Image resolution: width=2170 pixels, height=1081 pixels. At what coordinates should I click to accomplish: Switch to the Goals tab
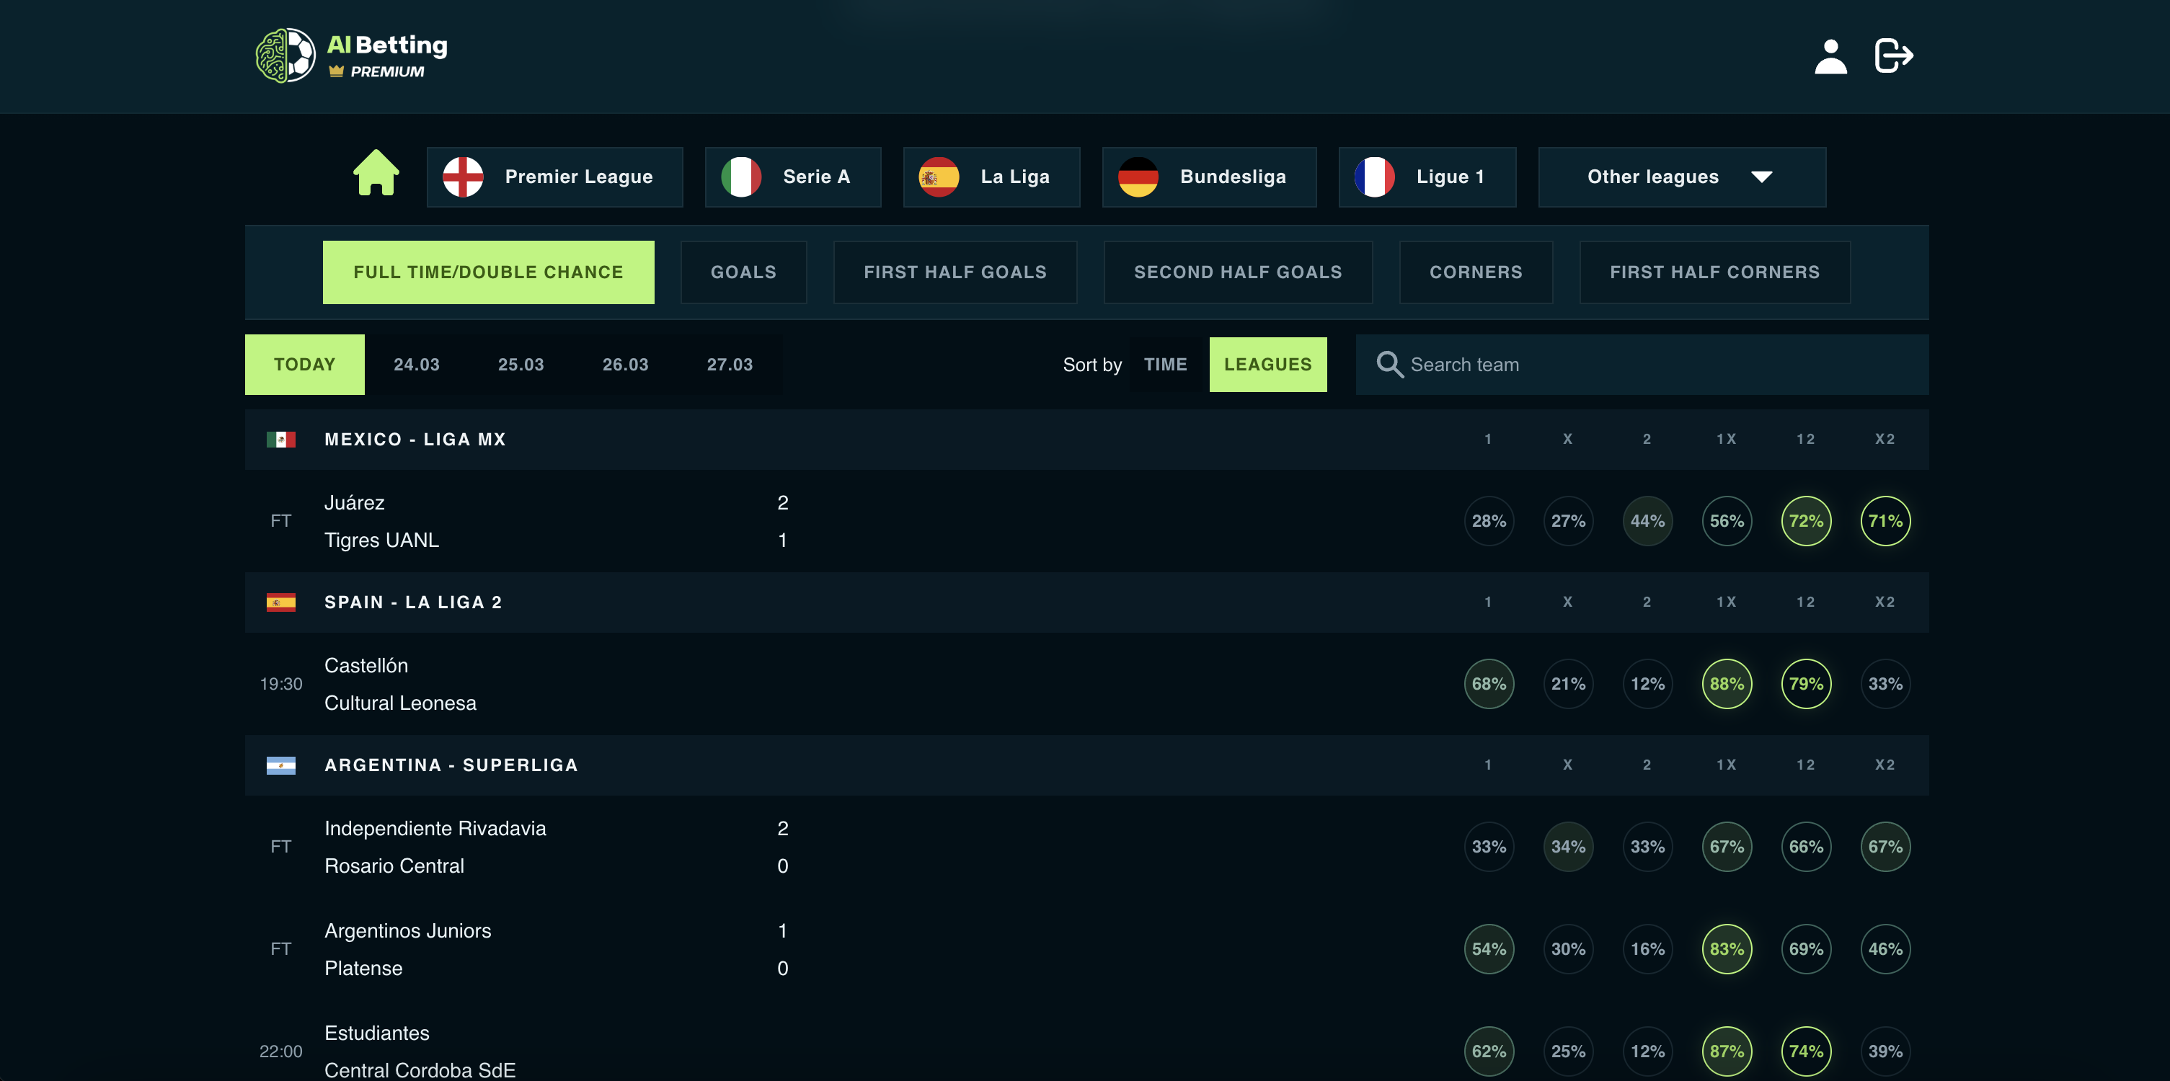pos(743,272)
